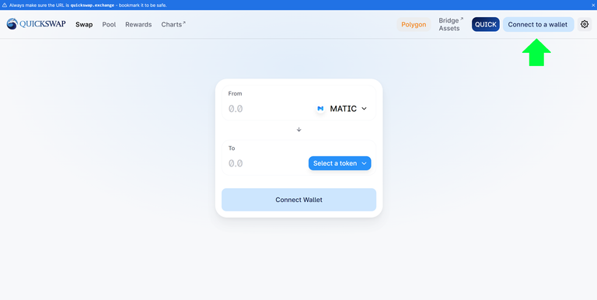Open the MATIC token dropdown

click(x=342, y=109)
